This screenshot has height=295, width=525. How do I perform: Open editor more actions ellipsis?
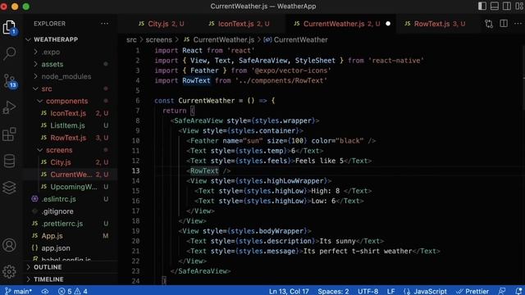[x=518, y=24]
